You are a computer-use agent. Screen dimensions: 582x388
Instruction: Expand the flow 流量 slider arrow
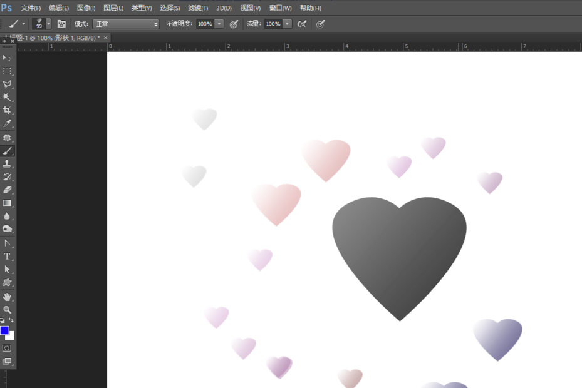(x=287, y=24)
